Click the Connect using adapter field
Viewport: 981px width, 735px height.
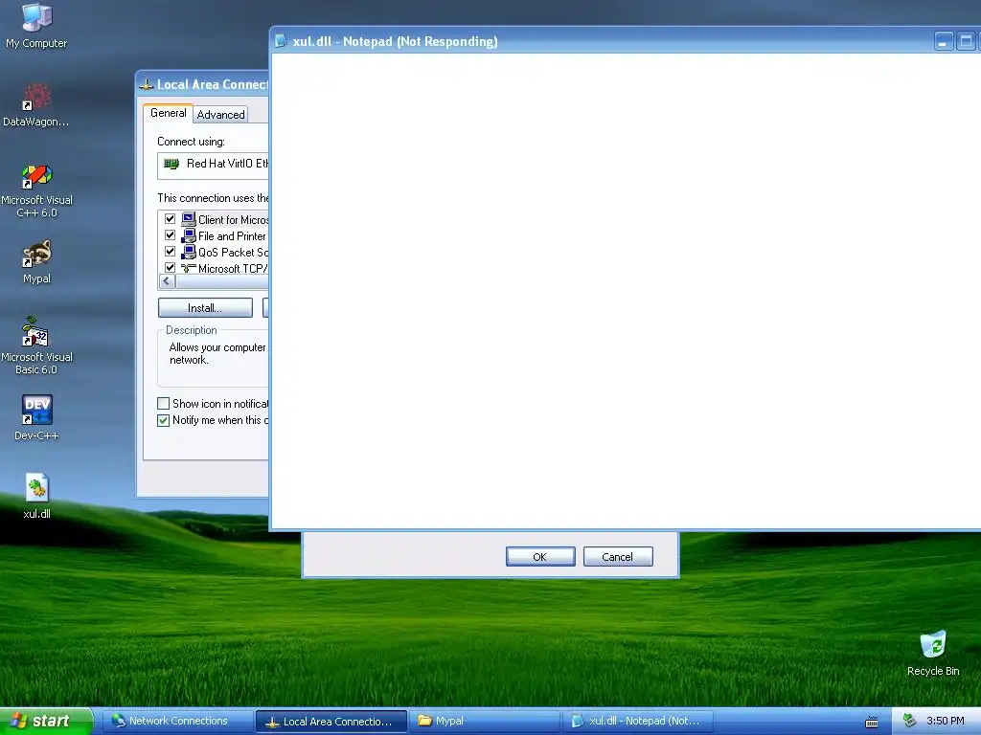[214, 165]
